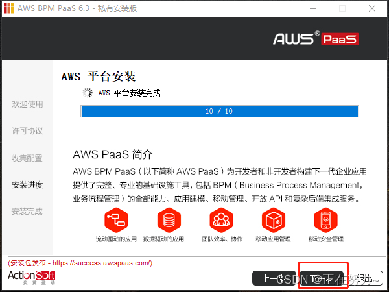Click the 数据驱动的应用 label
The height and width of the screenshot is (292, 389).
click(163, 239)
